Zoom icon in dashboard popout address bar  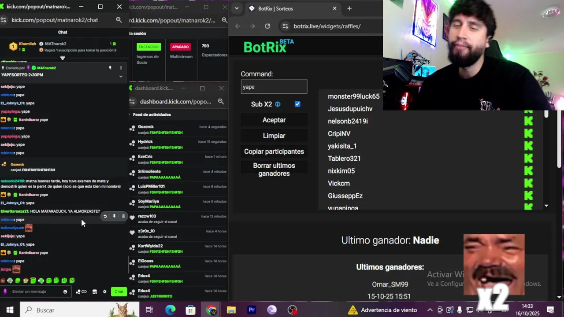pyautogui.click(x=221, y=102)
